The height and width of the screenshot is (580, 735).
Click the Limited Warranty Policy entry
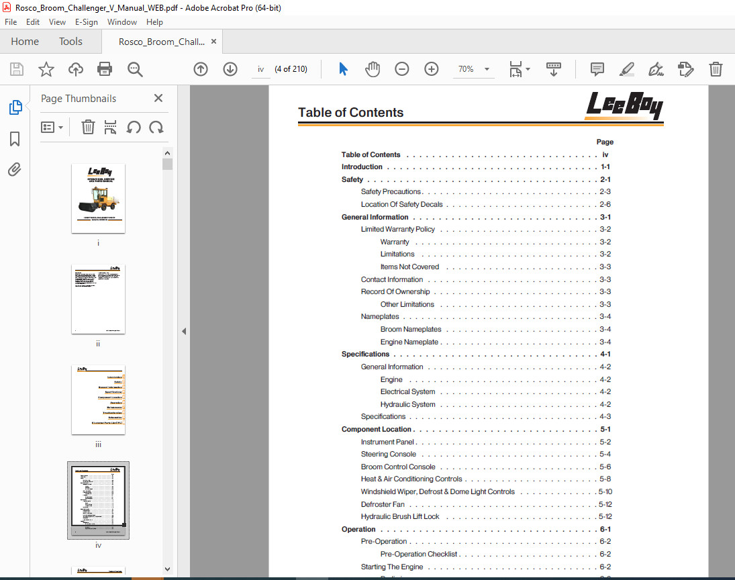tap(485, 230)
